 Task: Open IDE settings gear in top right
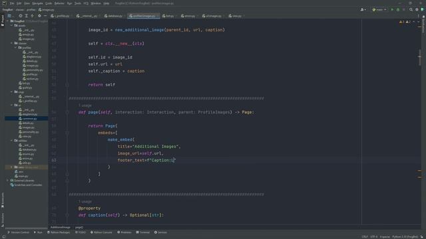(x=417, y=9)
